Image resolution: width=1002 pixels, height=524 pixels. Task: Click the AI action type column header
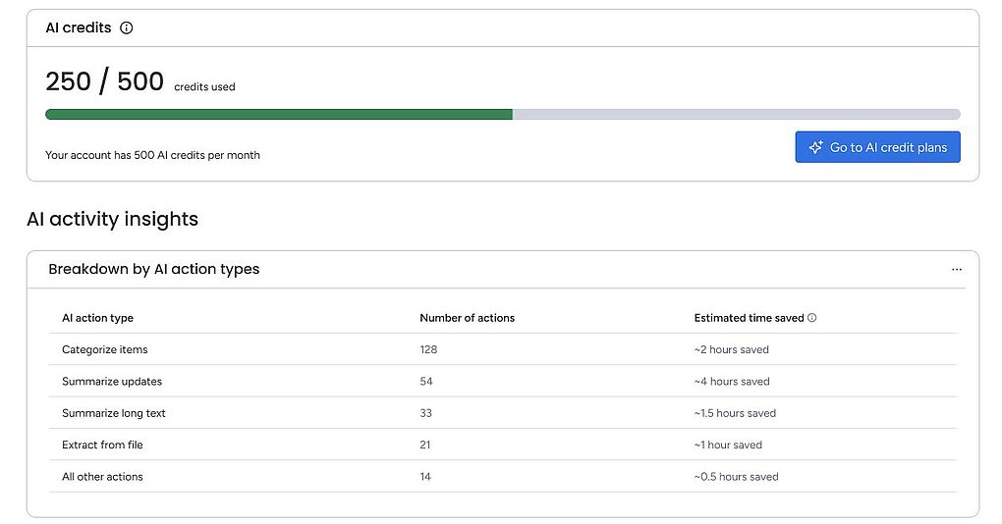pos(98,318)
